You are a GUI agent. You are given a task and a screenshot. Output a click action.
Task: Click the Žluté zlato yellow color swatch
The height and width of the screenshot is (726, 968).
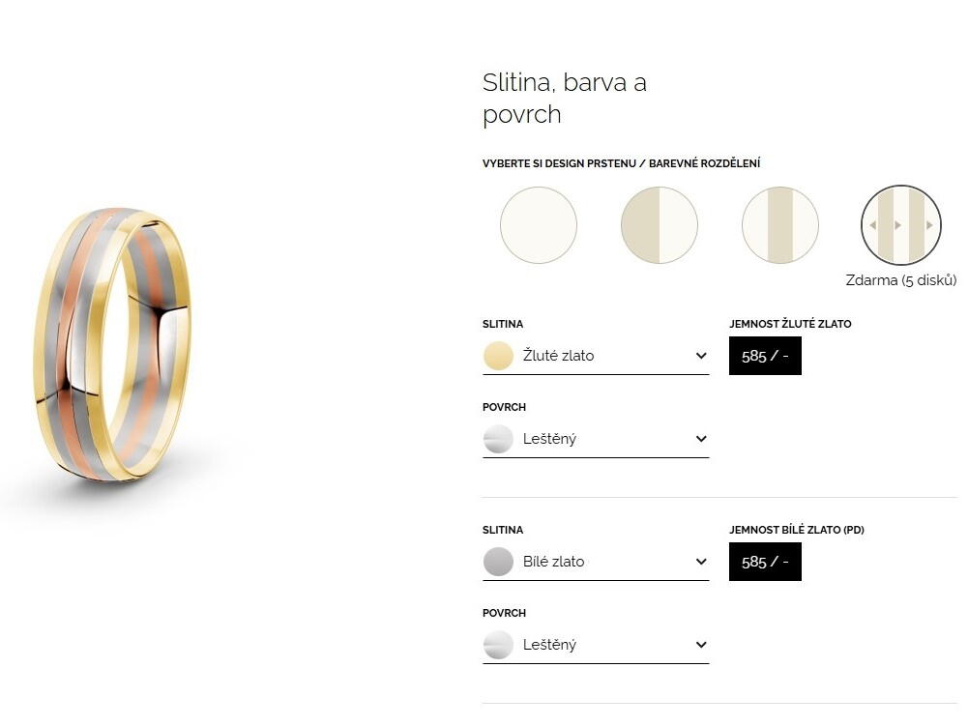498,356
